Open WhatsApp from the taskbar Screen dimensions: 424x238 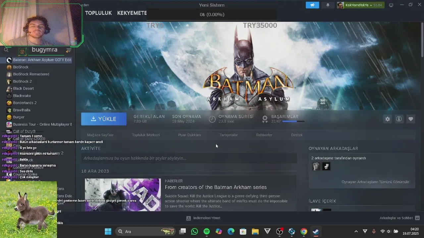coord(194,231)
